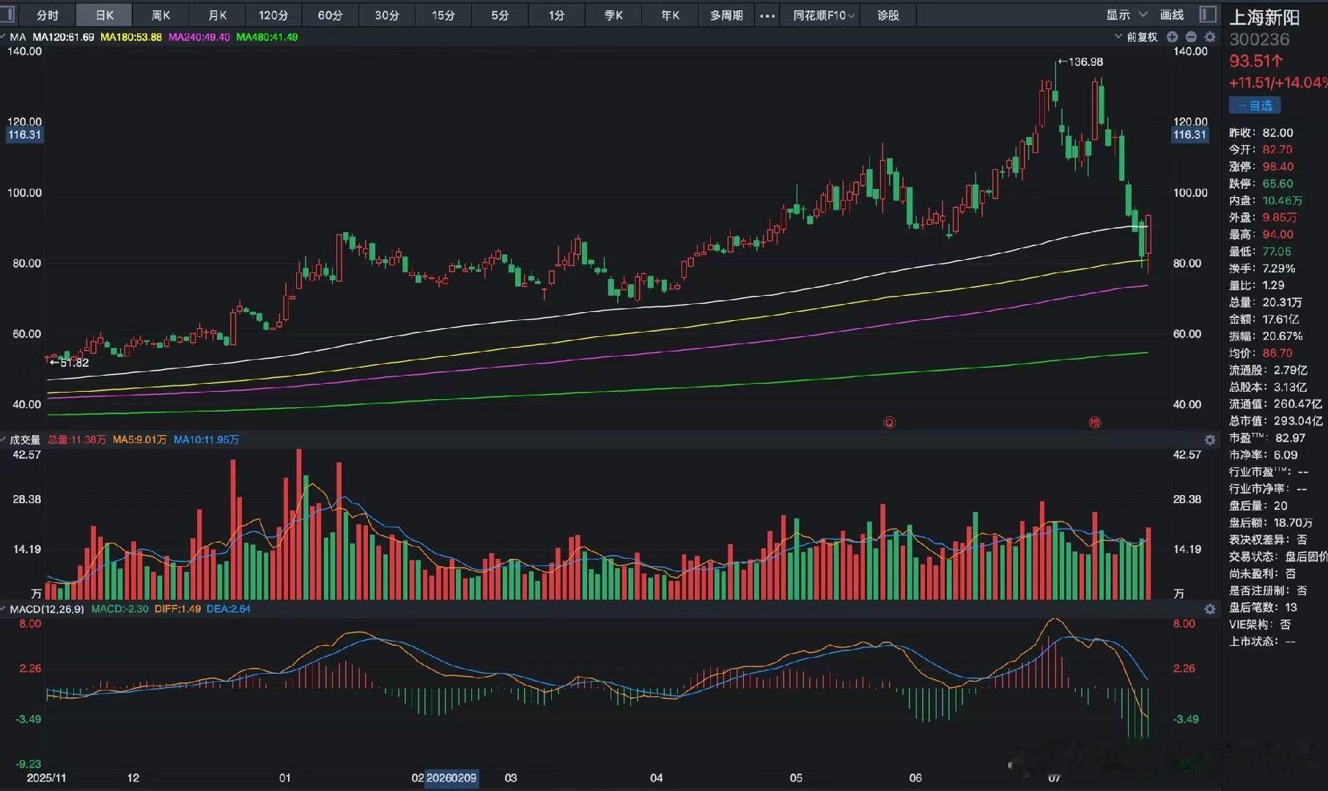
Task: Select the 15分 period tab
Action: [x=443, y=15]
